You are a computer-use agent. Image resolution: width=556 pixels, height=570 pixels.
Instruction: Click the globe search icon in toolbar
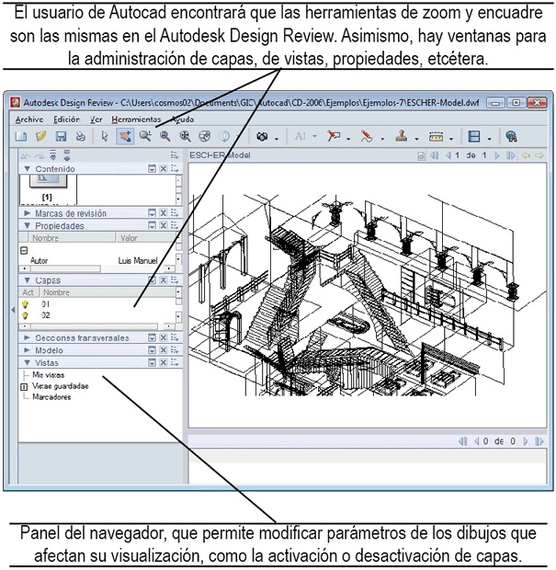(x=511, y=137)
